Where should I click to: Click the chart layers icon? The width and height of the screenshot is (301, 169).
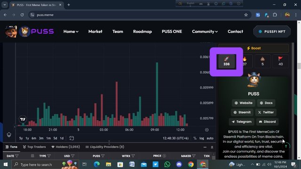[9, 135]
